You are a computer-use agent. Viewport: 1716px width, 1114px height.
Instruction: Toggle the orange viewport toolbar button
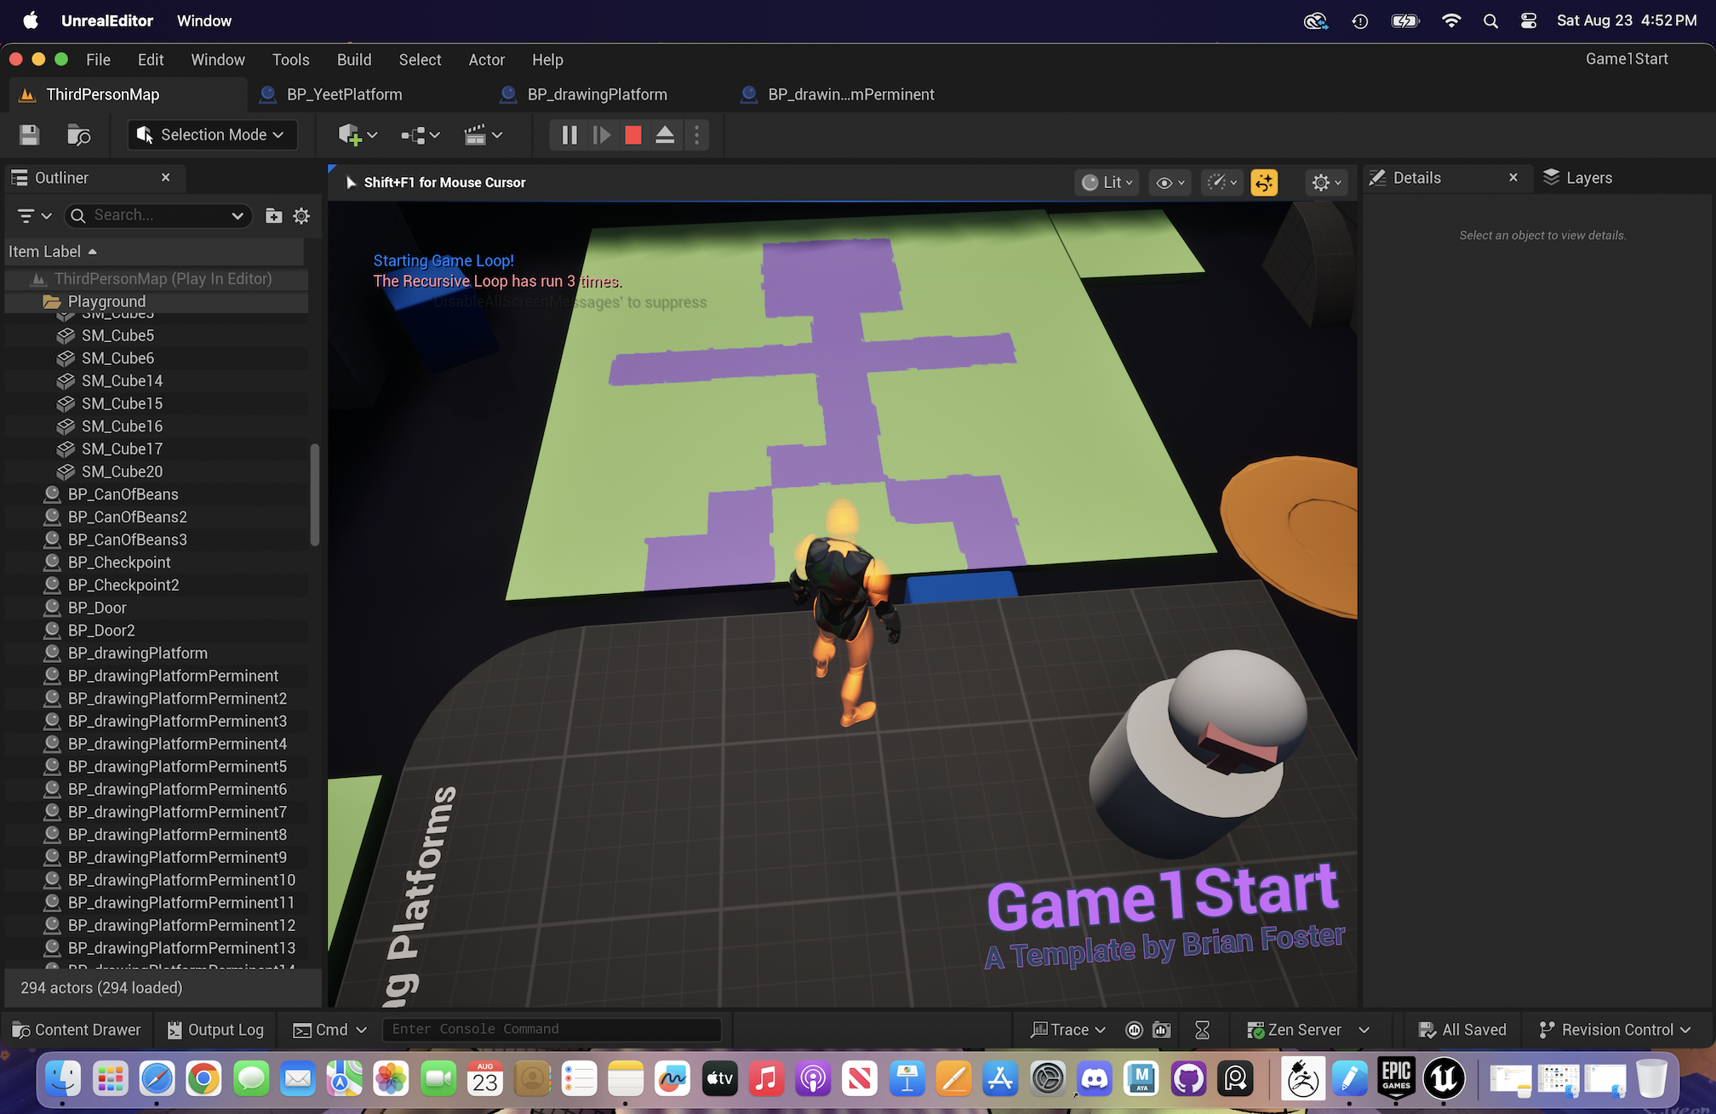coord(1264,182)
